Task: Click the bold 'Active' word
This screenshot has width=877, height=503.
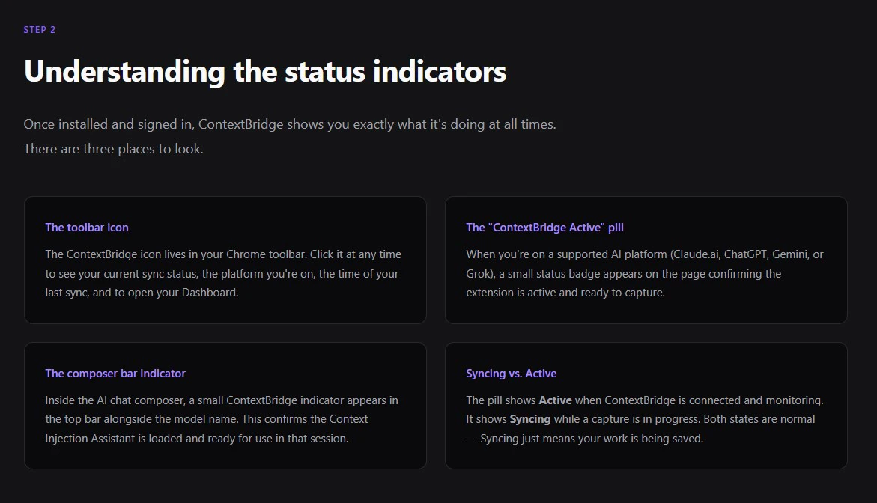Action: [555, 400]
